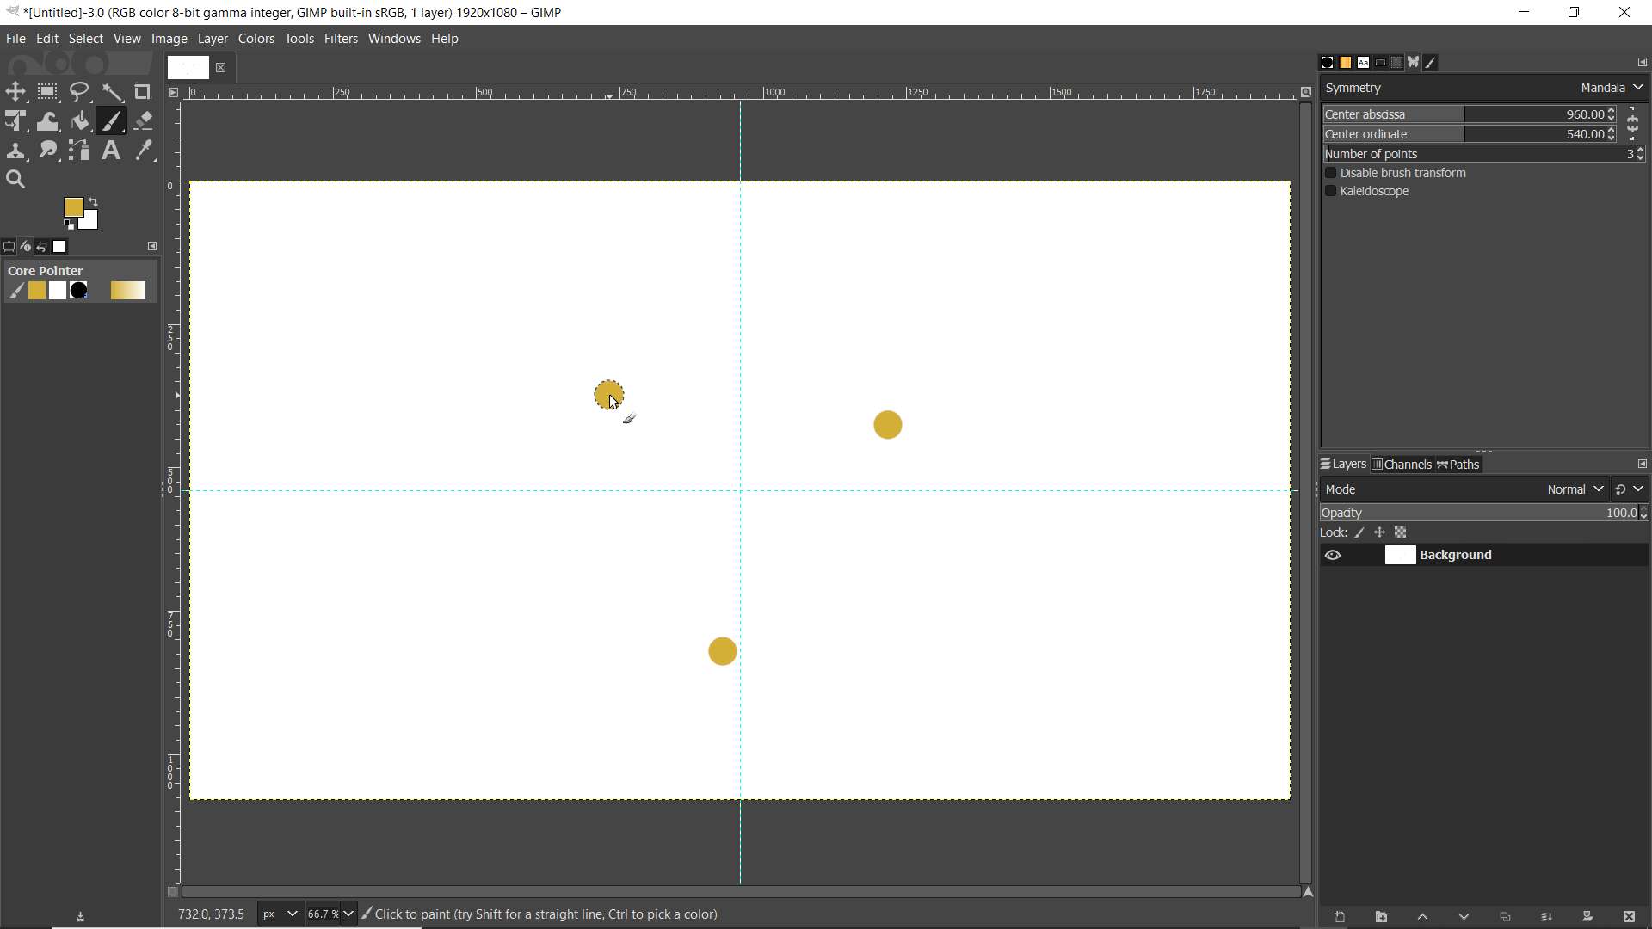Select the Fuzzy Select magic wand tool
The width and height of the screenshot is (1652, 929).
[x=112, y=91]
